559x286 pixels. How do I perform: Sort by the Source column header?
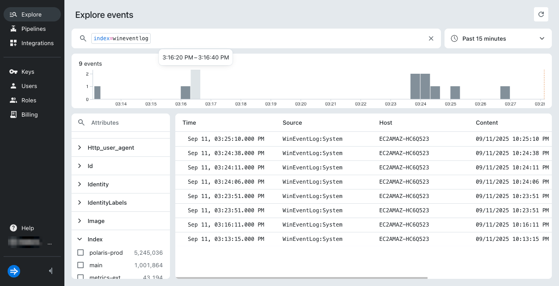coord(292,122)
